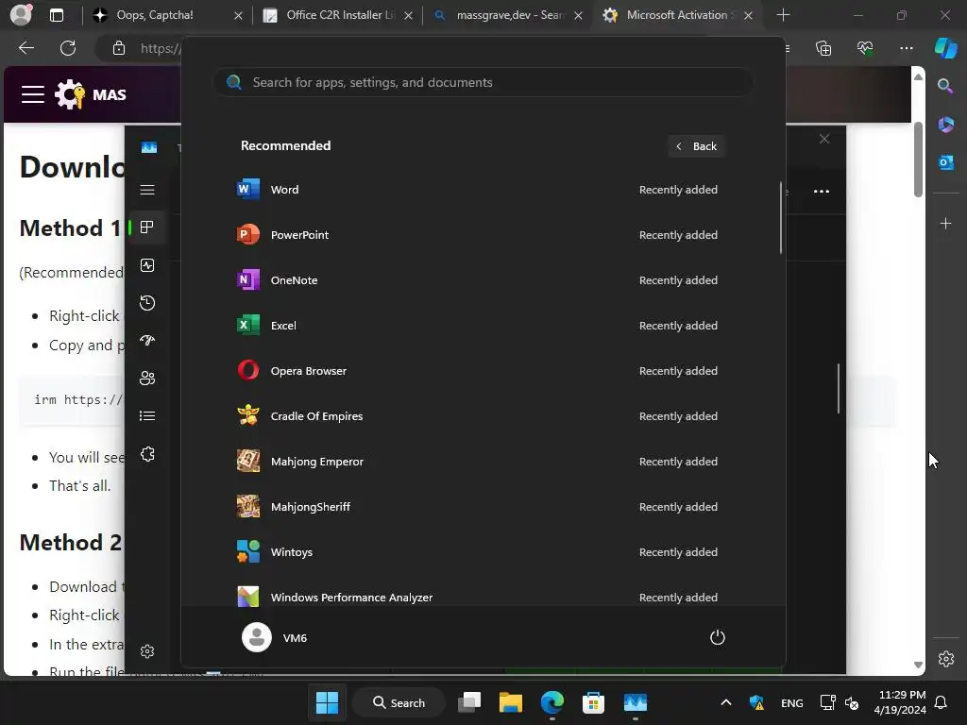
Task: Close the Wintoys window behind Start
Action: [x=824, y=139]
